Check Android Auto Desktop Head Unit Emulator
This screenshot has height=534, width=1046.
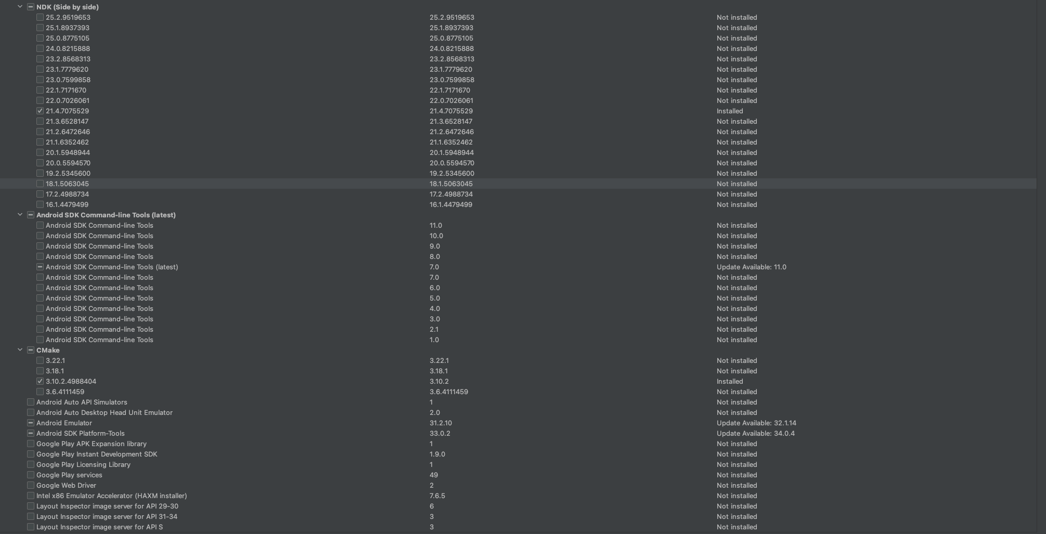[x=31, y=412]
